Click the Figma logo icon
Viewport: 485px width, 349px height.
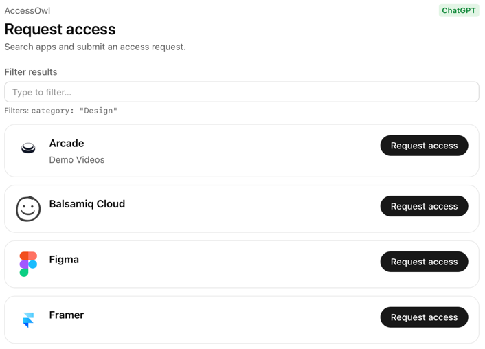[x=28, y=264]
